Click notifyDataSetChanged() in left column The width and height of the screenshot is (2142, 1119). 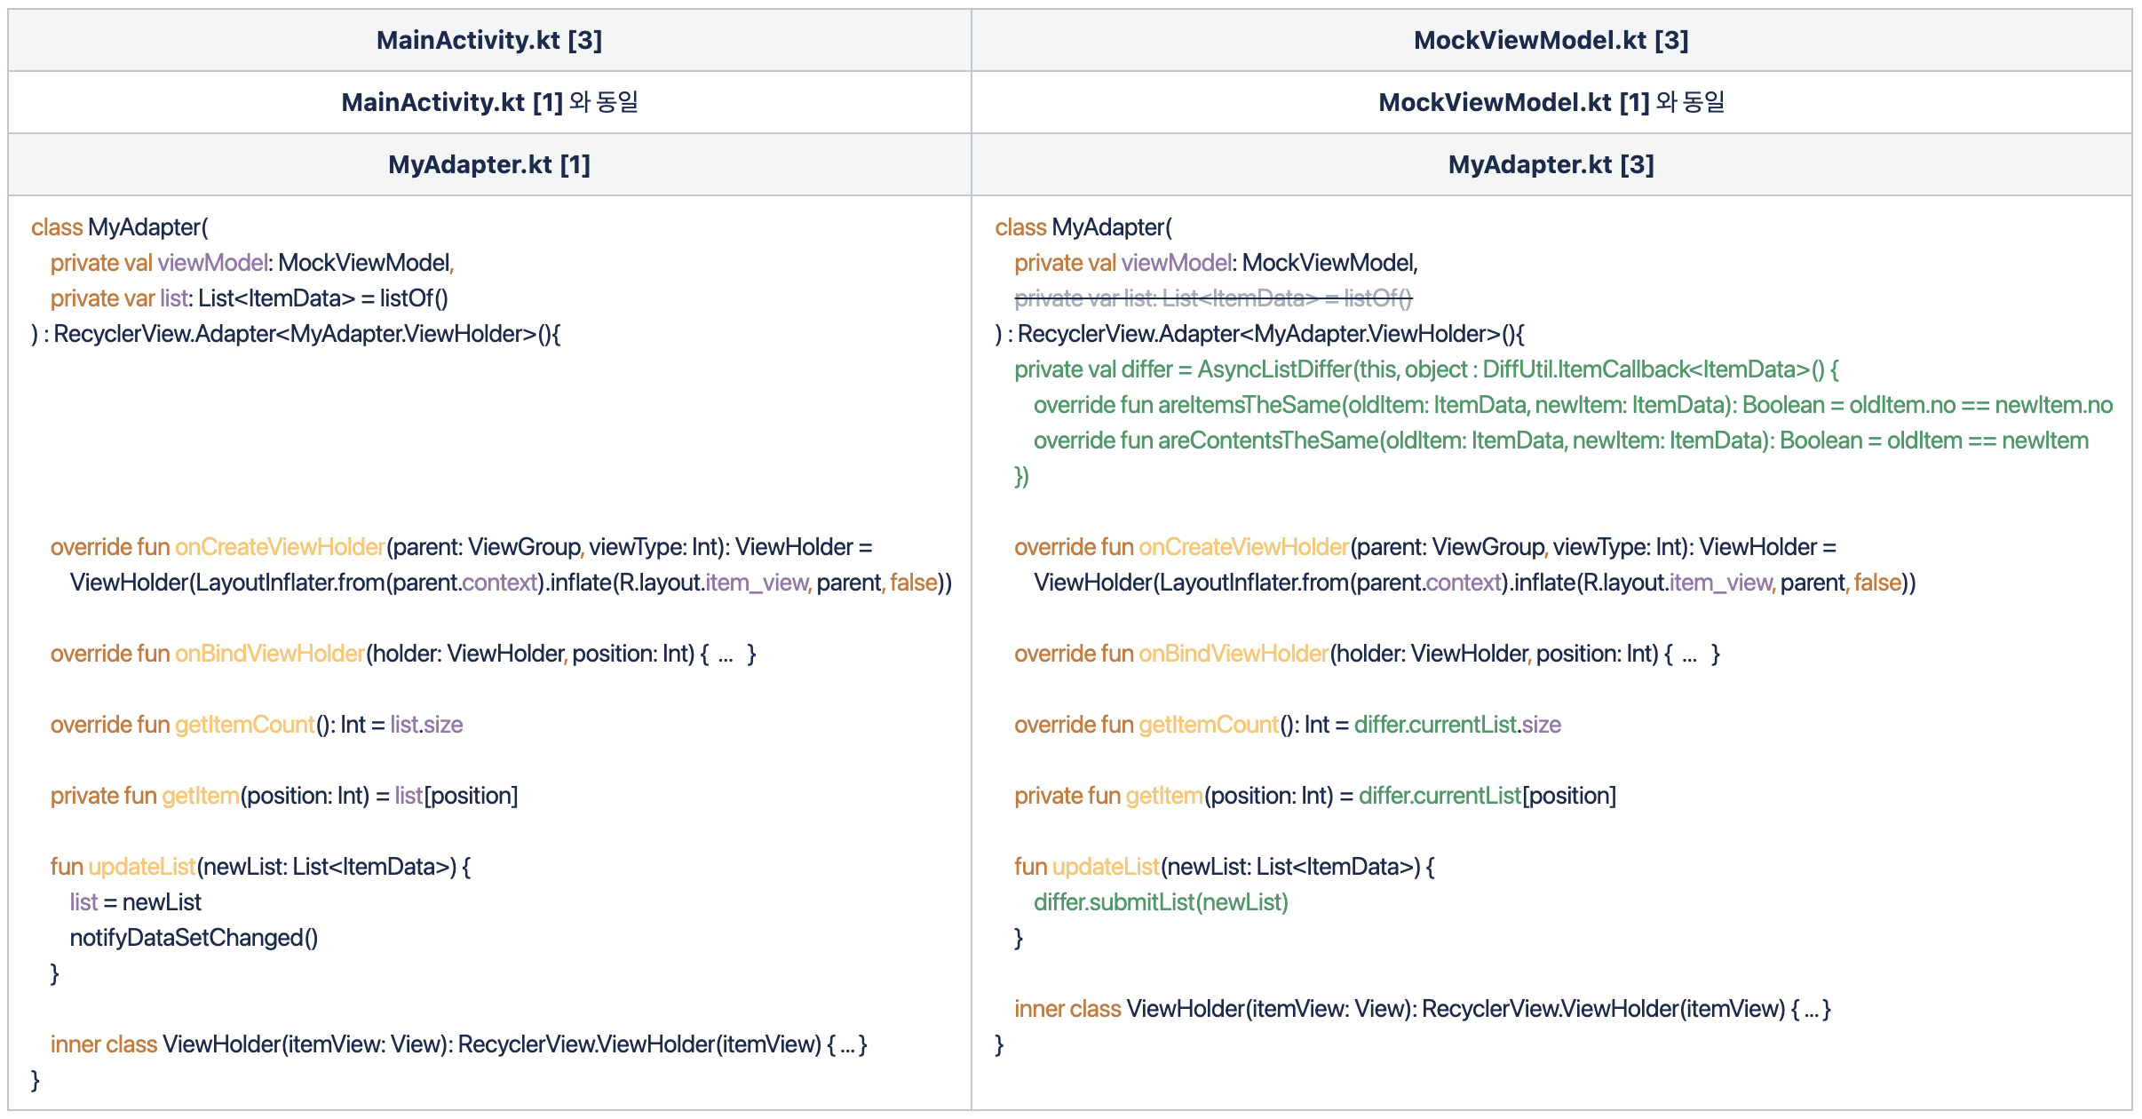[194, 938]
